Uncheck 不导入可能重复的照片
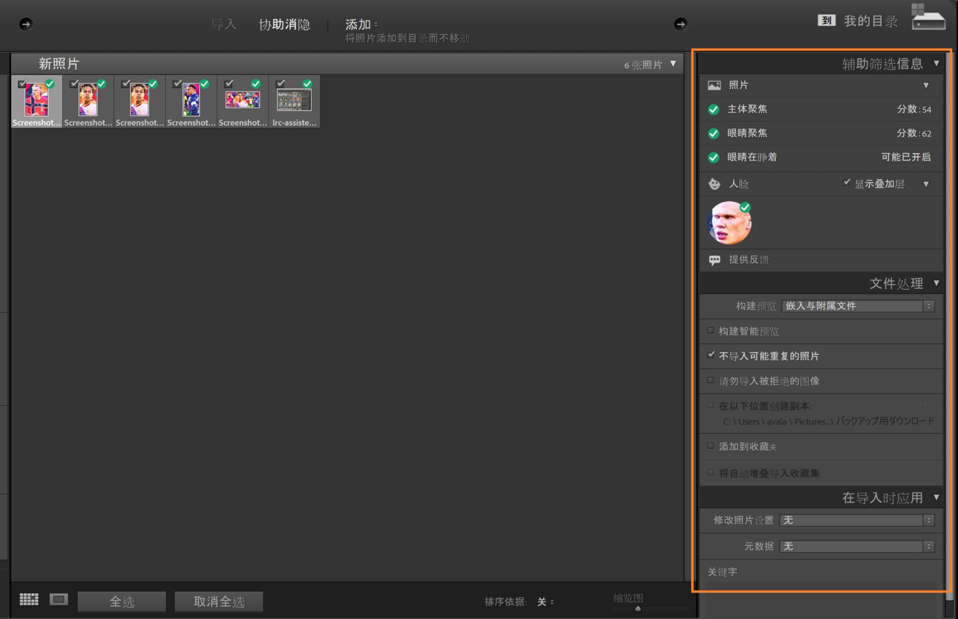 coord(711,355)
